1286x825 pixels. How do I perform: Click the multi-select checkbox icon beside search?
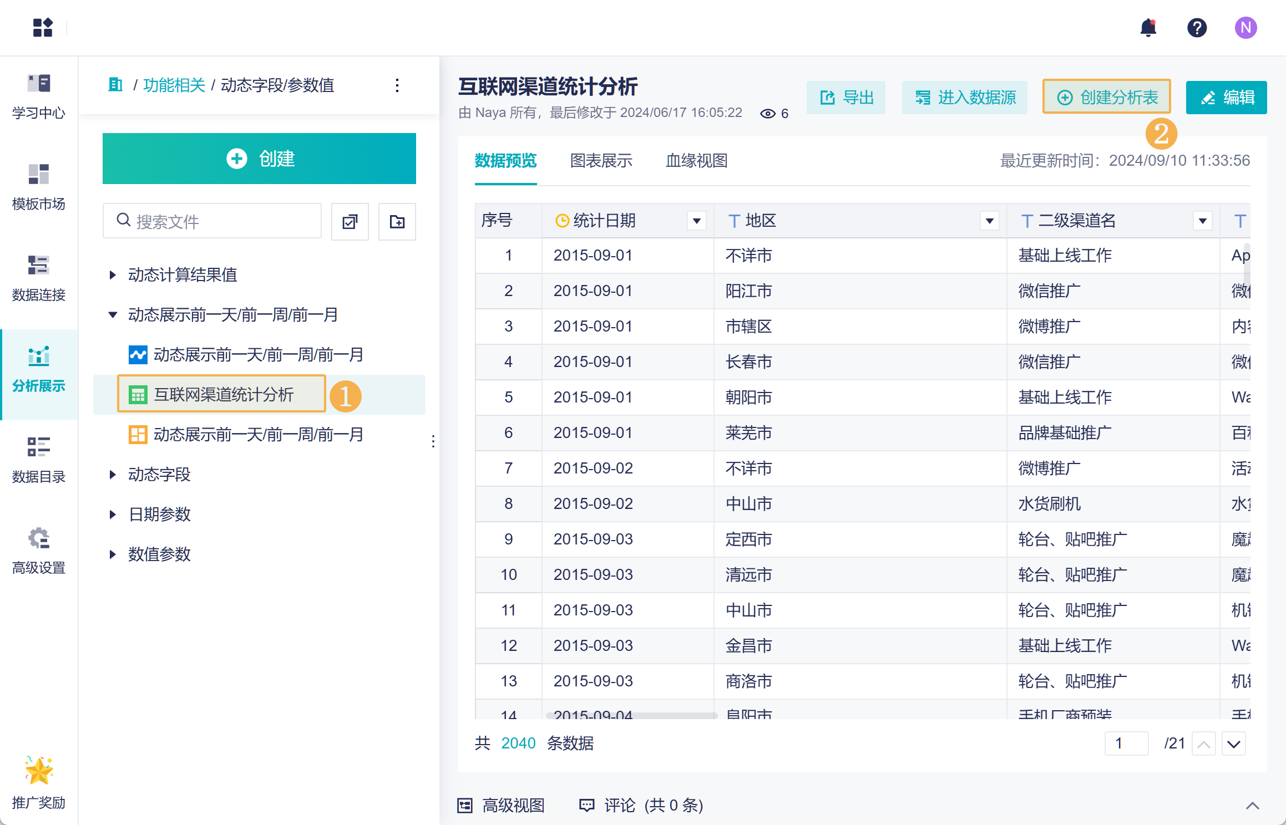coord(350,222)
